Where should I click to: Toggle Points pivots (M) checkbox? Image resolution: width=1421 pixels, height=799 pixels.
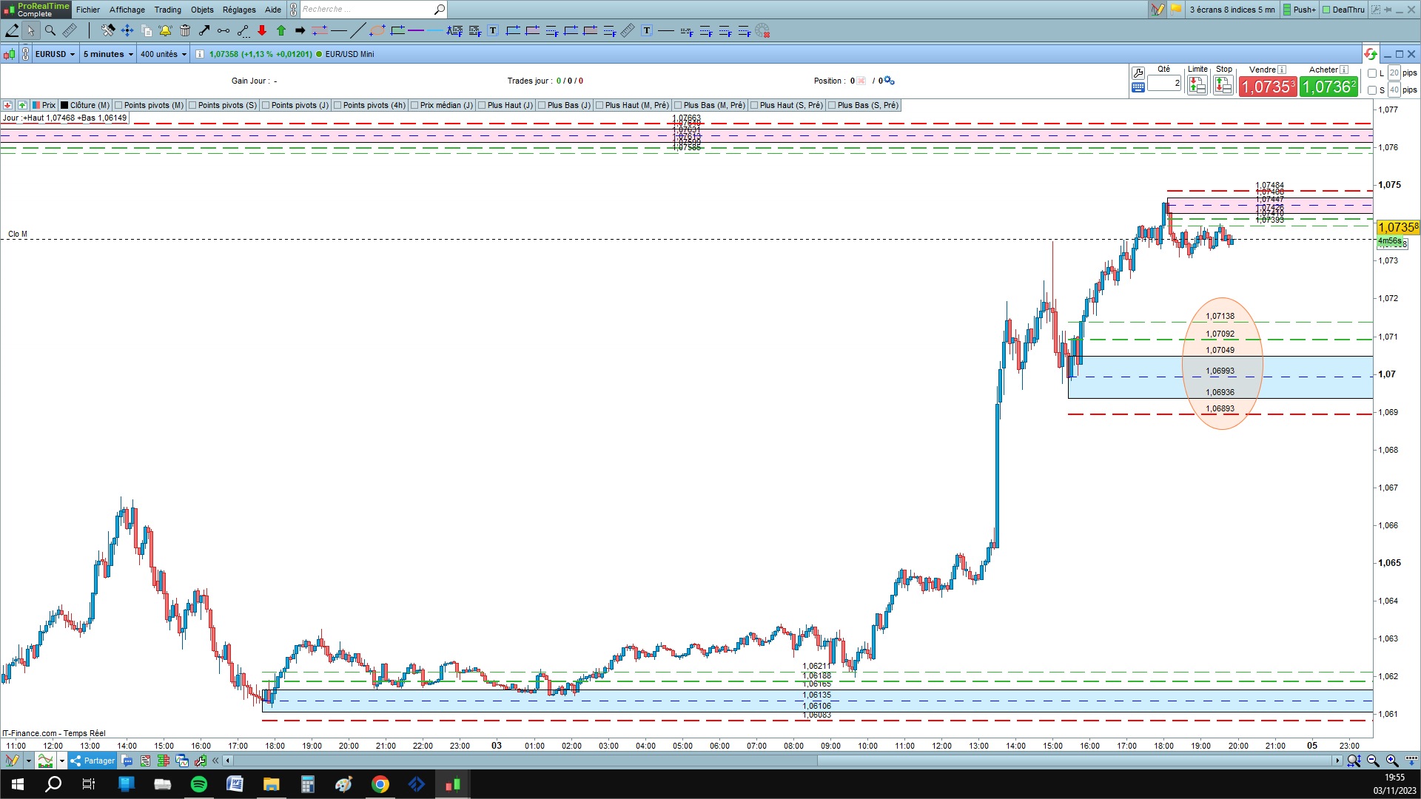click(118, 105)
